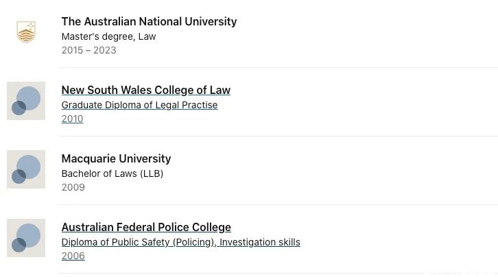Image resolution: width=498 pixels, height=277 pixels.
Task: Select the Macquarie University placeholder logo
Action: pos(26,169)
